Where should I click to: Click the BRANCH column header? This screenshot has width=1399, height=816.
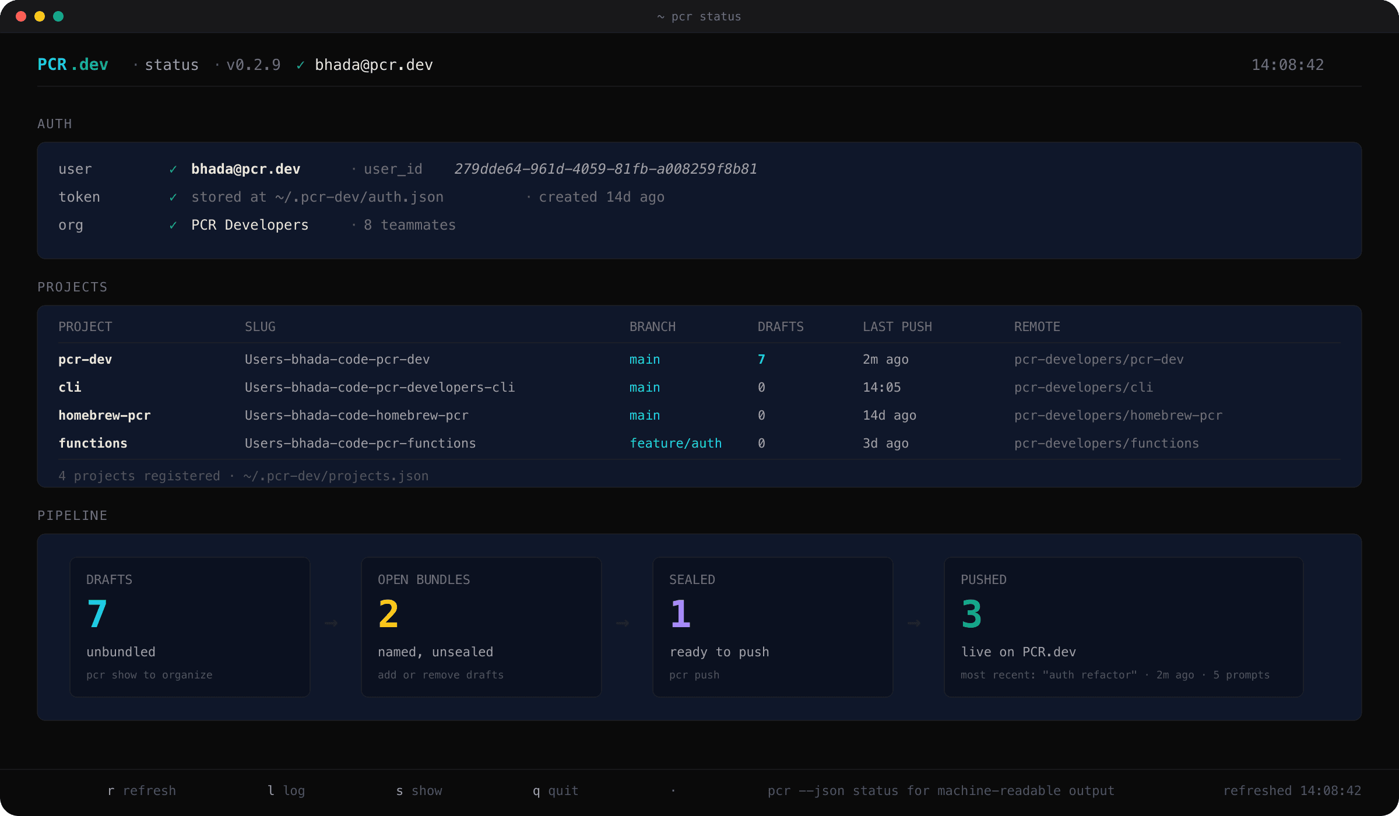click(652, 327)
